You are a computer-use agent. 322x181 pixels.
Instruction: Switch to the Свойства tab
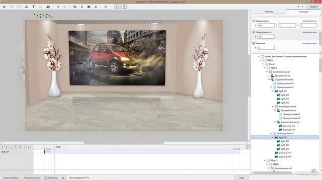269,12
